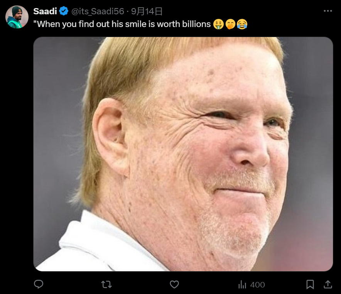Bookmark this post

pyautogui.click(x=310, y=284)
